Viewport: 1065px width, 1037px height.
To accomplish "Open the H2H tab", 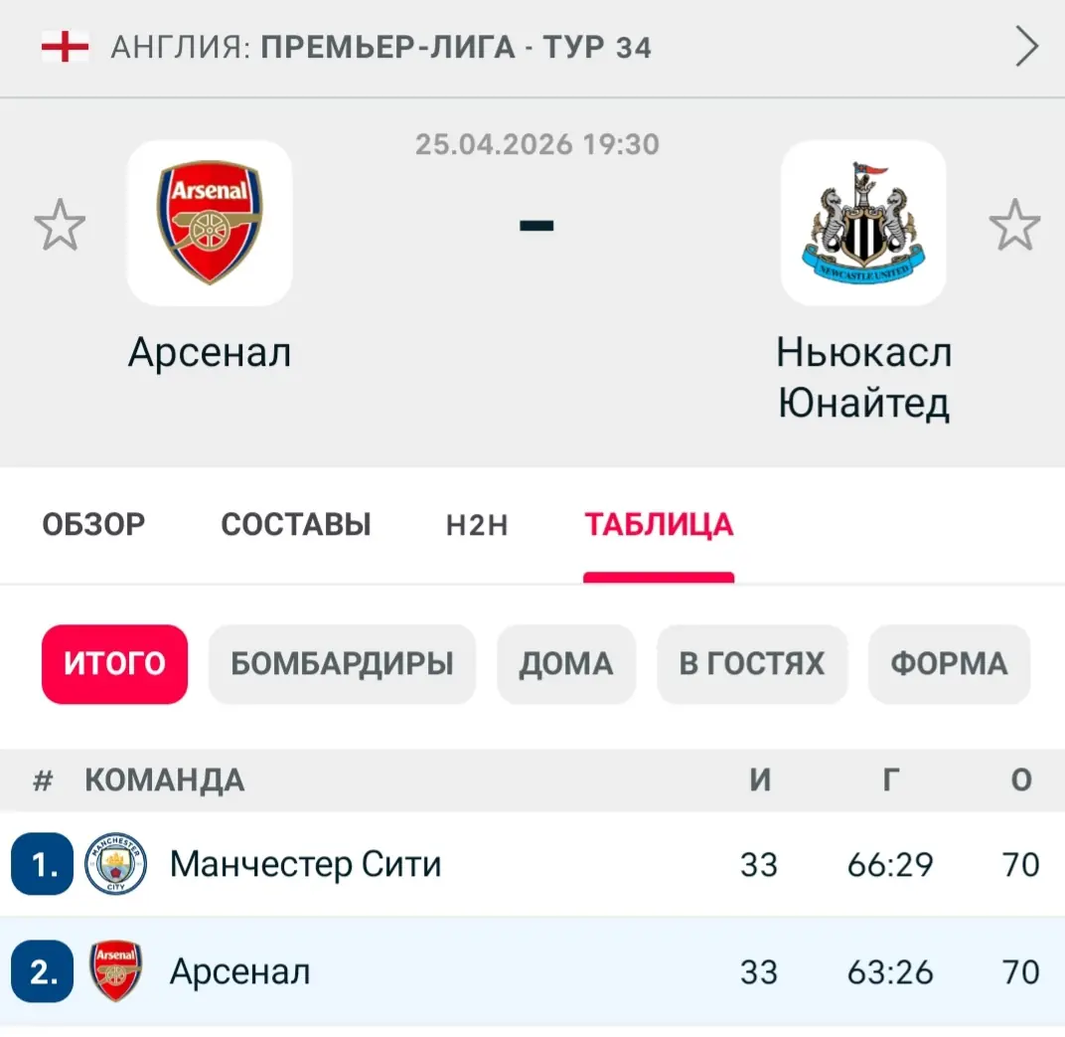I will point(477,525).
